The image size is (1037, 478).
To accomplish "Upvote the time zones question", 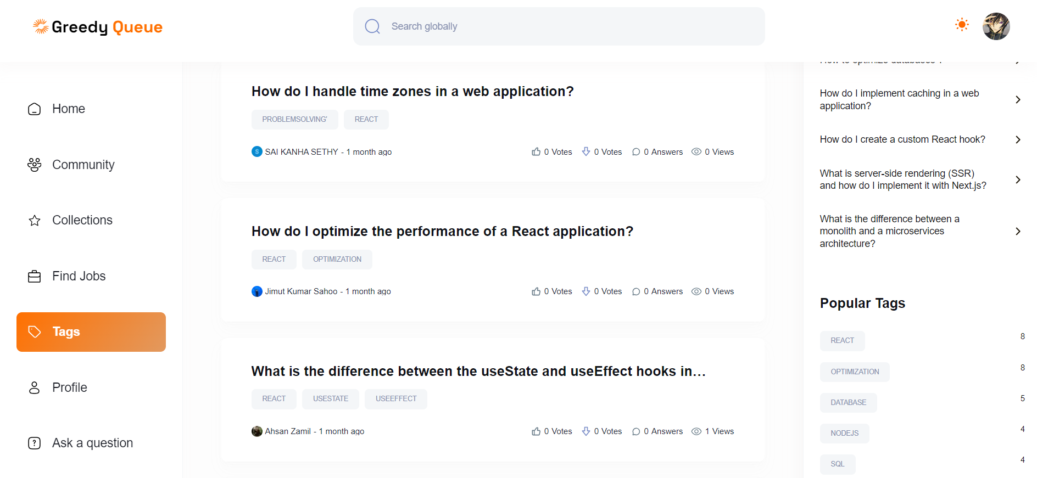I will point(536,151).
